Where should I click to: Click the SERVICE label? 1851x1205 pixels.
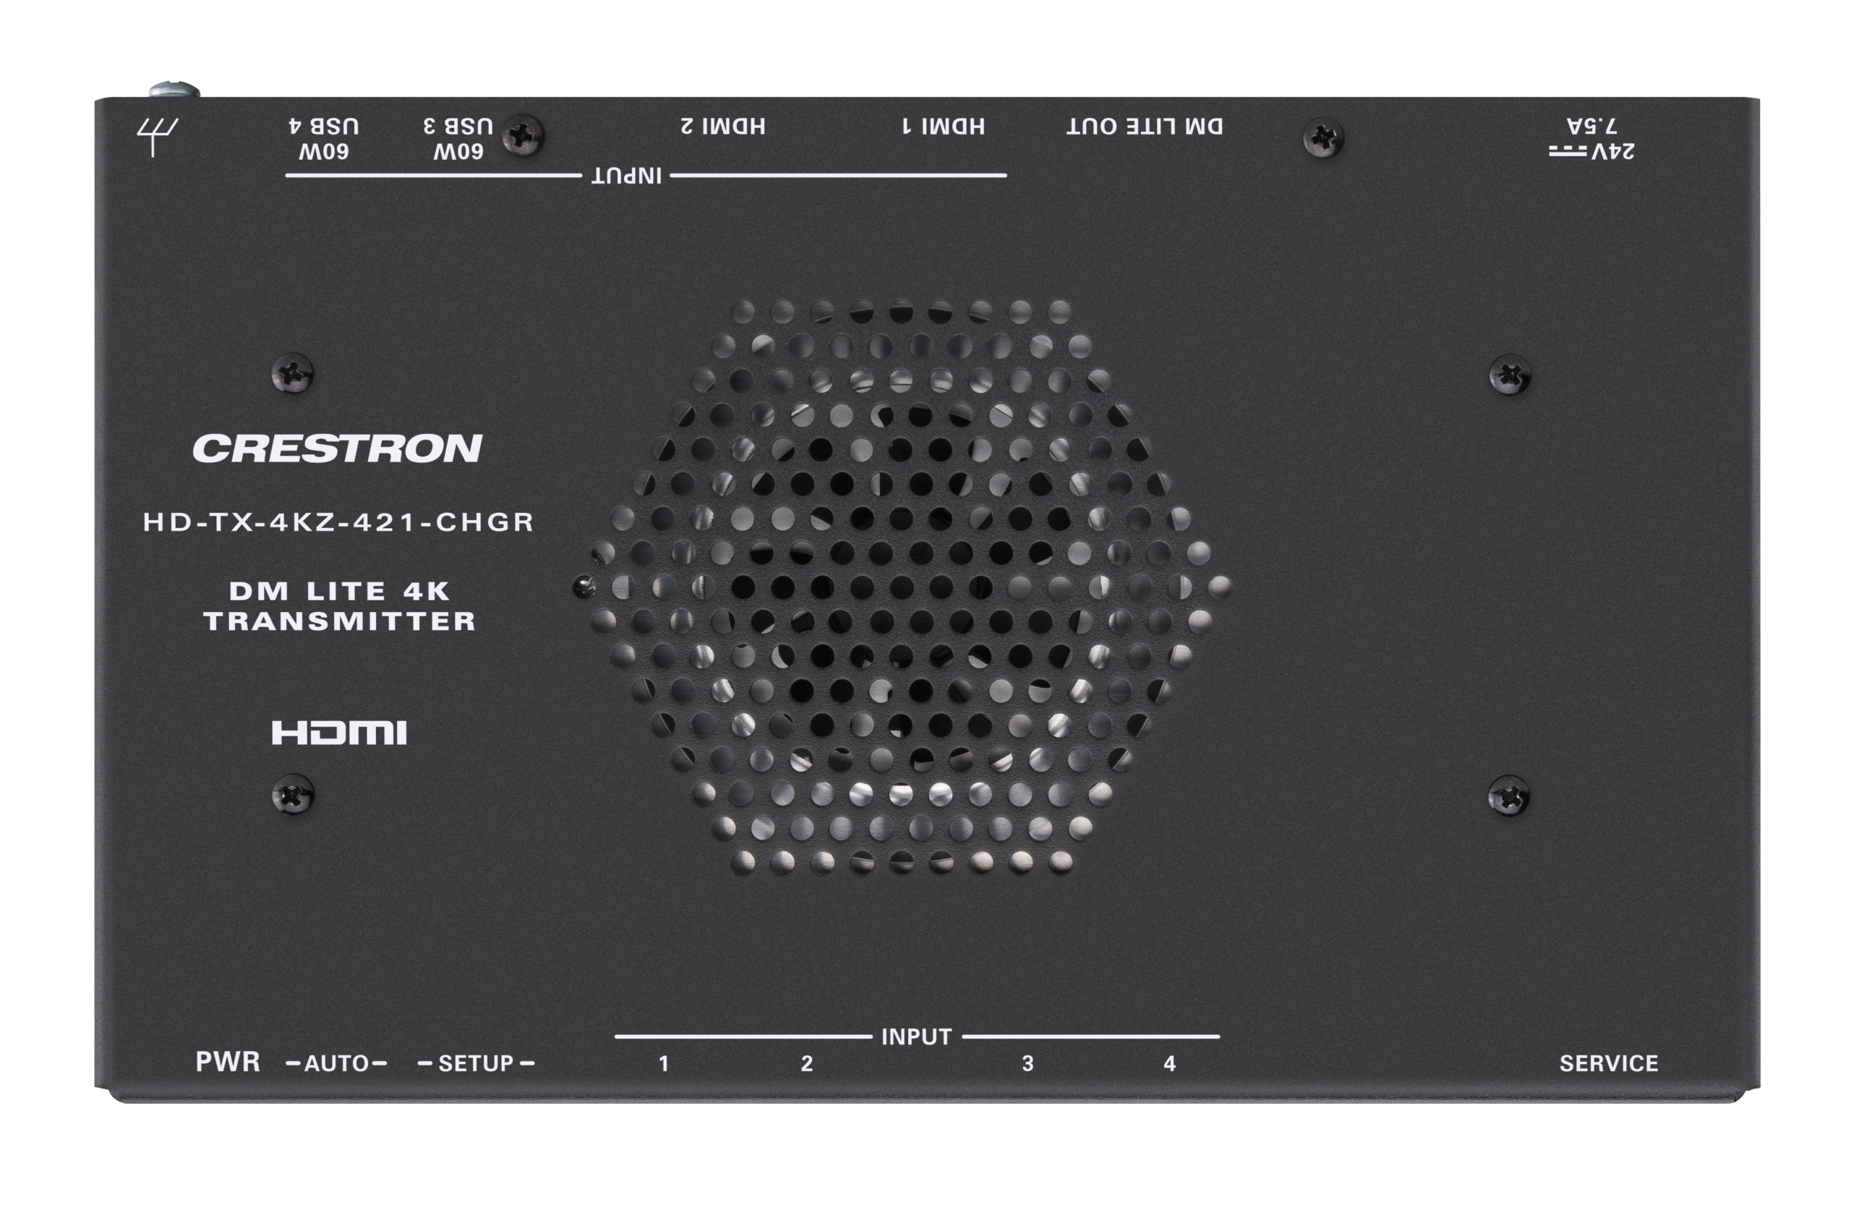(1609, 1063)
